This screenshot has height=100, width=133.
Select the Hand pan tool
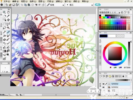(x=8, y=12)
